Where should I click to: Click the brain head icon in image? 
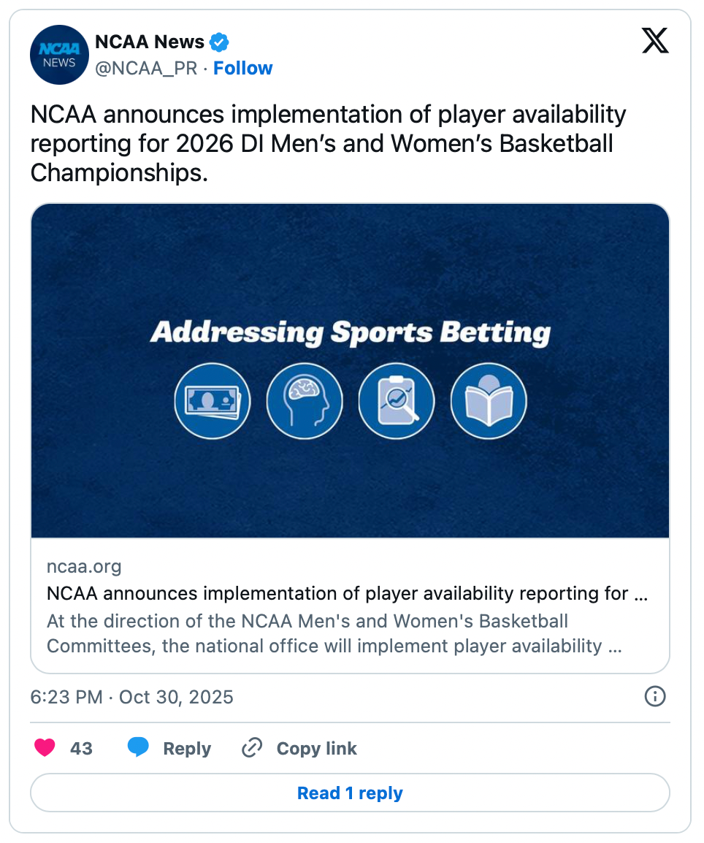pos(304,401)
